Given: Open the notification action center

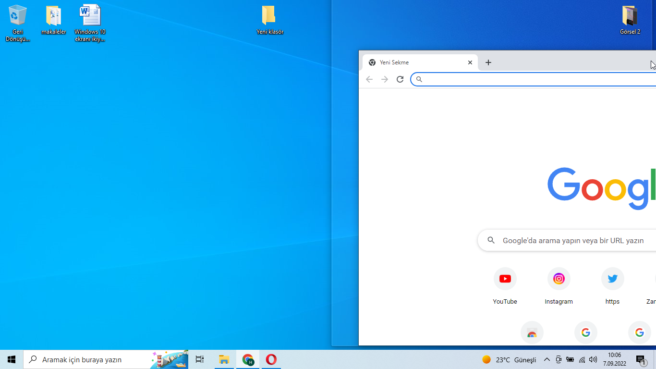Looking at the screenshot, I should 641,359.
